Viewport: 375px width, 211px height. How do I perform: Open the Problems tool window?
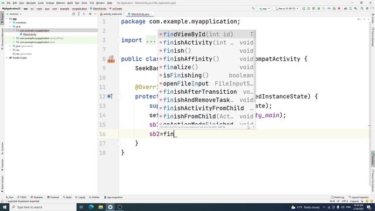37,198
